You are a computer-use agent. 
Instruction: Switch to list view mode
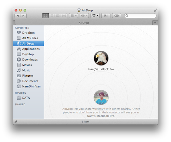click(52, 16)
